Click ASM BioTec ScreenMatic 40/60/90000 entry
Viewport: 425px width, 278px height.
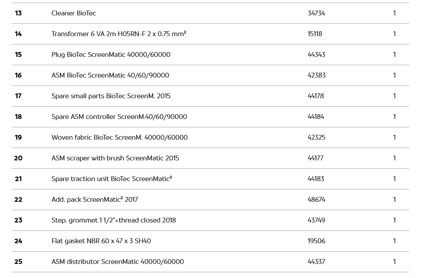click(x=110, y=75)
